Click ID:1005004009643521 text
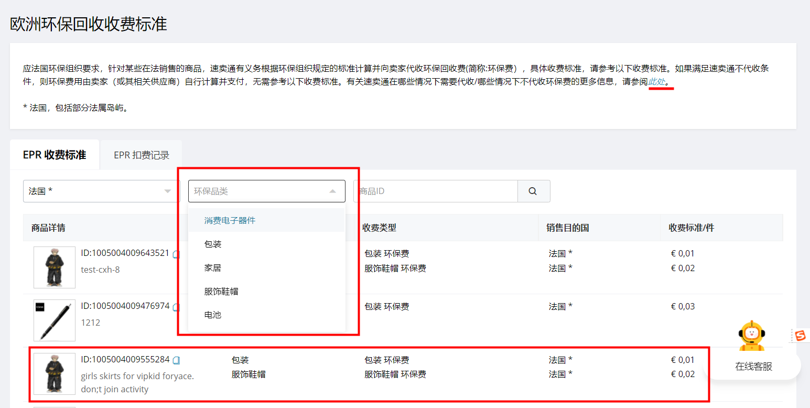The width and height of the screenshot is (810, 408). (x=125, y=253)
